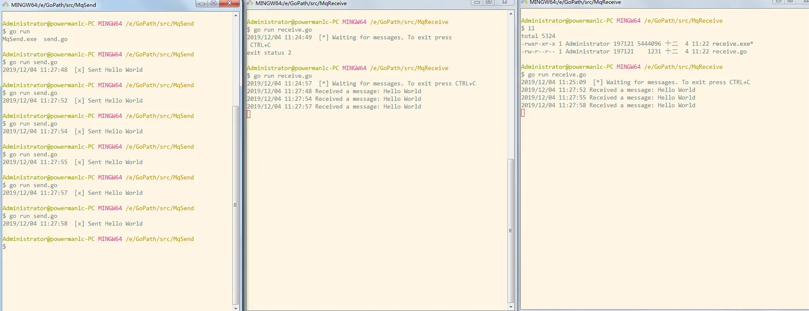Screen dimensions: 809x311
Task: Maximize the MqSend terminal window
Action: (214, 3)
